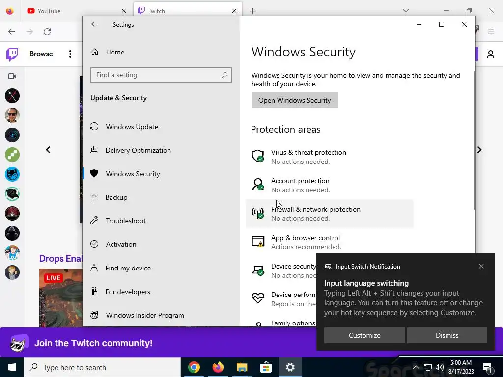Open the Firefox hamburger menu
Image resolution: width=503 pixels, height=377 pixels.
coord(491,31)
